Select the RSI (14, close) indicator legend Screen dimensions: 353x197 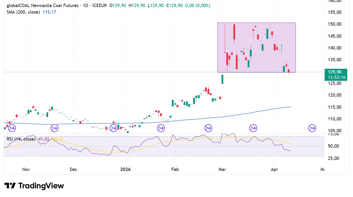21,139
